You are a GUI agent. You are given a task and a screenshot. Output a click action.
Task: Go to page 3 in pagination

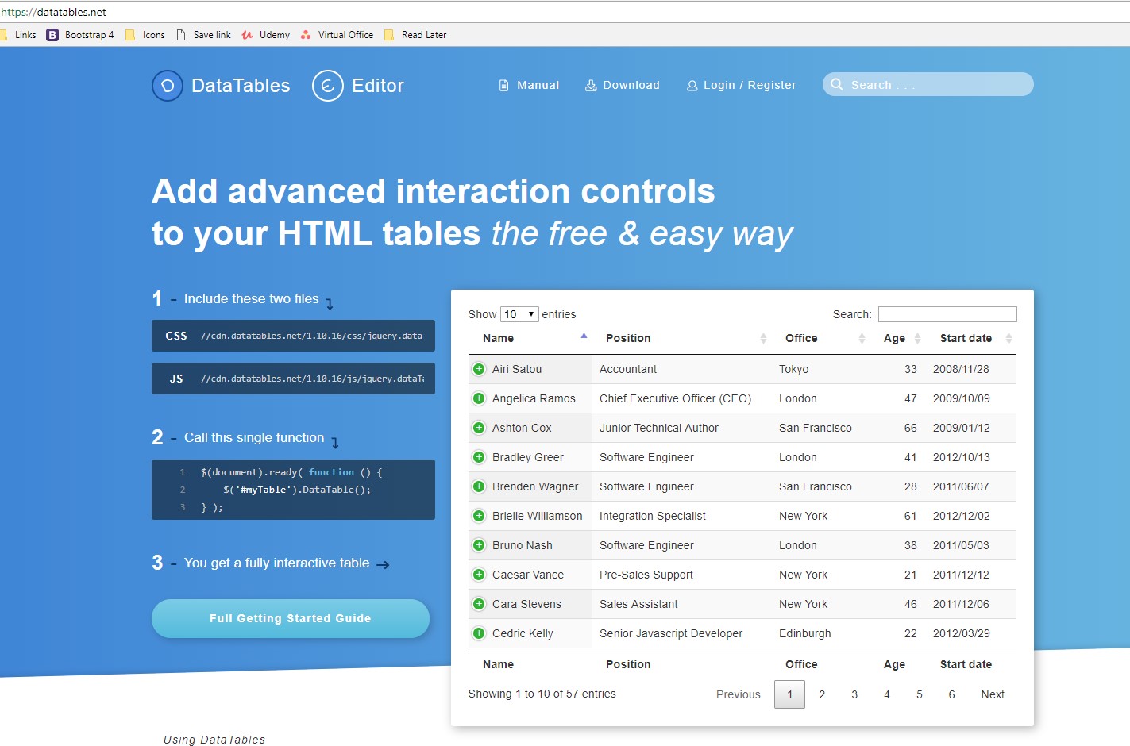point(854,694)
